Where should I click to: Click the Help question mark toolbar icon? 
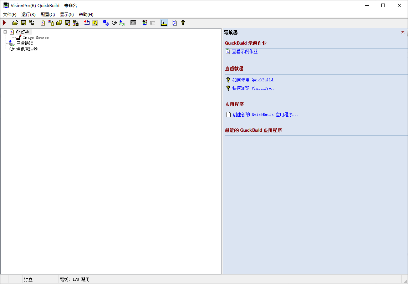(x=183, y=22)
